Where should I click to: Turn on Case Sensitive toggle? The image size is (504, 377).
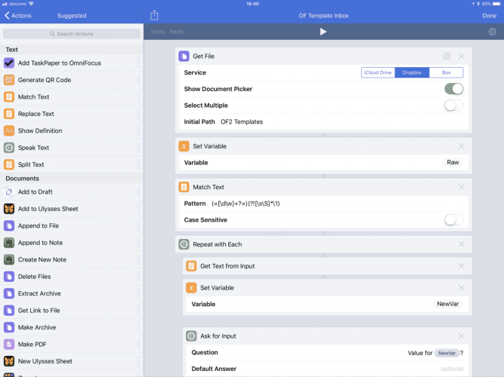453,220
